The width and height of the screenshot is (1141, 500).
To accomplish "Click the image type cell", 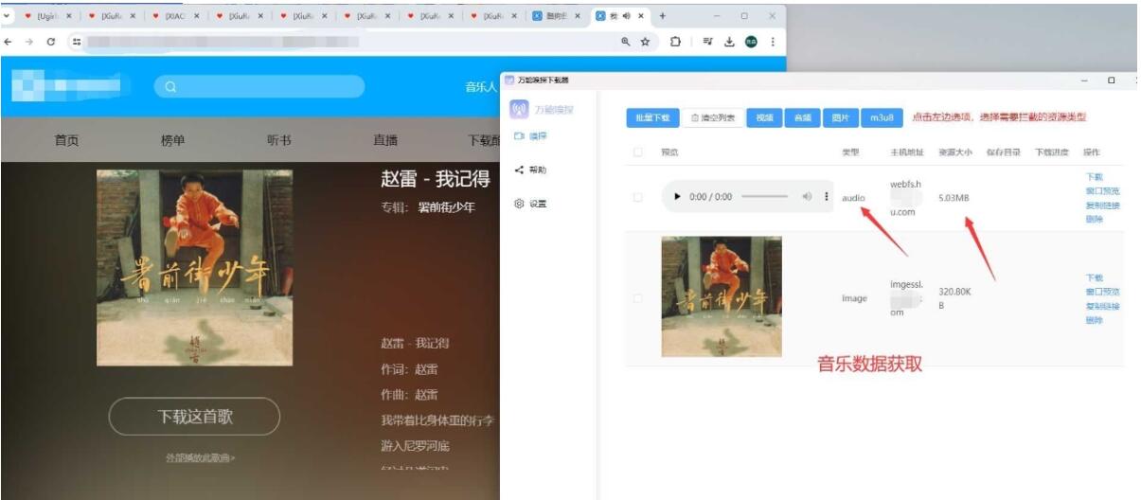I will pyautogui.click(x=854, y=297).
